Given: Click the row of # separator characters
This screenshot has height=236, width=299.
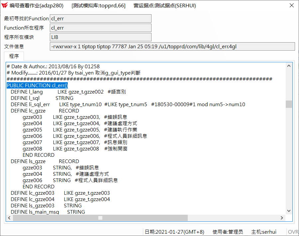Looking at the screenshot, I should click(140, 79).
